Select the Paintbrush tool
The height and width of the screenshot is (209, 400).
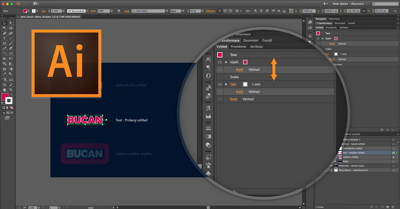coord(11,43)
